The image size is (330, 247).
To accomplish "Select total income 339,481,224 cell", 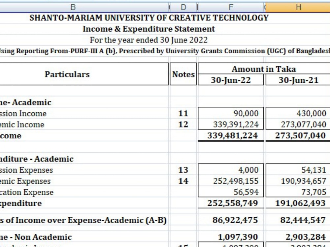I will pyautogui.click(x=231, y=135).
